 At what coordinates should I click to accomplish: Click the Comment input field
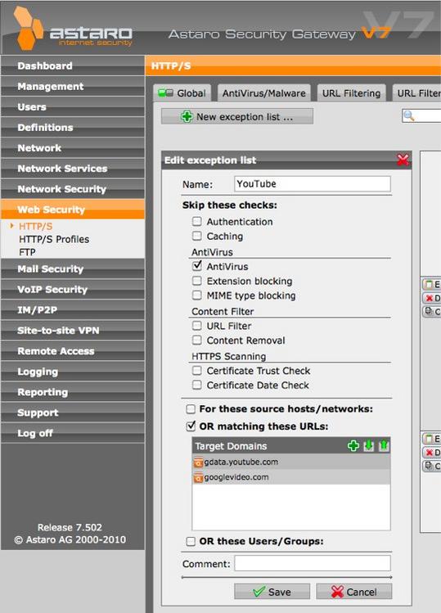313,563
